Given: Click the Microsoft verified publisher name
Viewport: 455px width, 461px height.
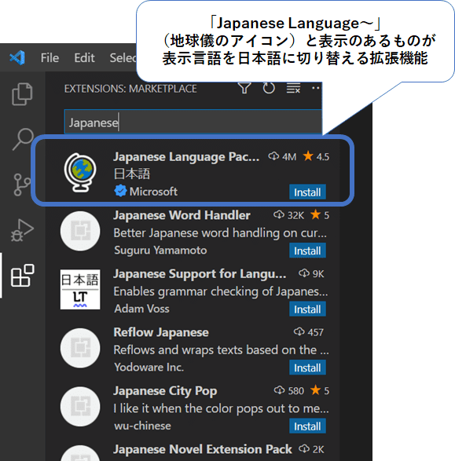Looking at the screenshot, I should (x=153, y=192).
